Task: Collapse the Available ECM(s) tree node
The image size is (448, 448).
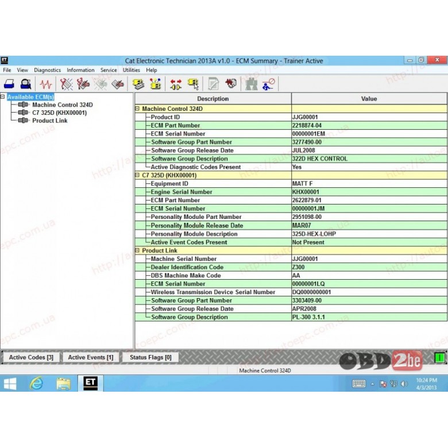Action: coord(2,96)
